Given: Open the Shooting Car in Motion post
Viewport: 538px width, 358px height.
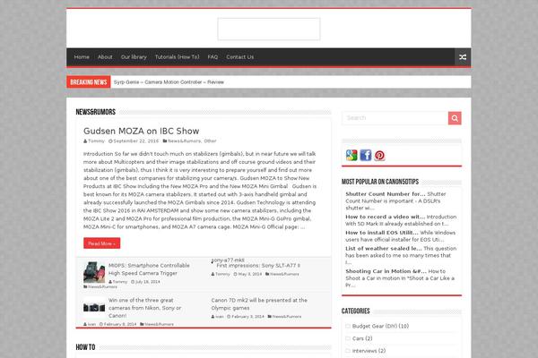Looking at the screenshot, I should click(386, 271).
